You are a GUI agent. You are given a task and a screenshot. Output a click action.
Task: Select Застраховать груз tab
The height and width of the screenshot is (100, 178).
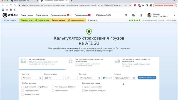tap(42, 63)
